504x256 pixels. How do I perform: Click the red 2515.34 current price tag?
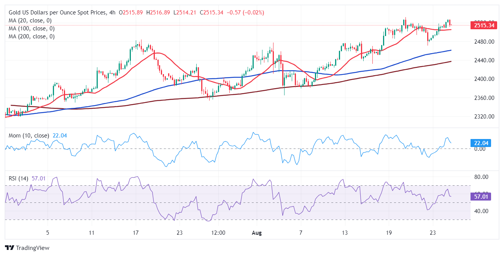click(x=484, y=25)
